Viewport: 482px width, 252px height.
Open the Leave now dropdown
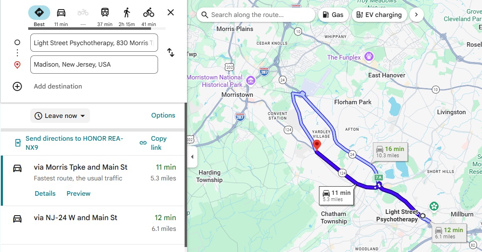point(60,115)
